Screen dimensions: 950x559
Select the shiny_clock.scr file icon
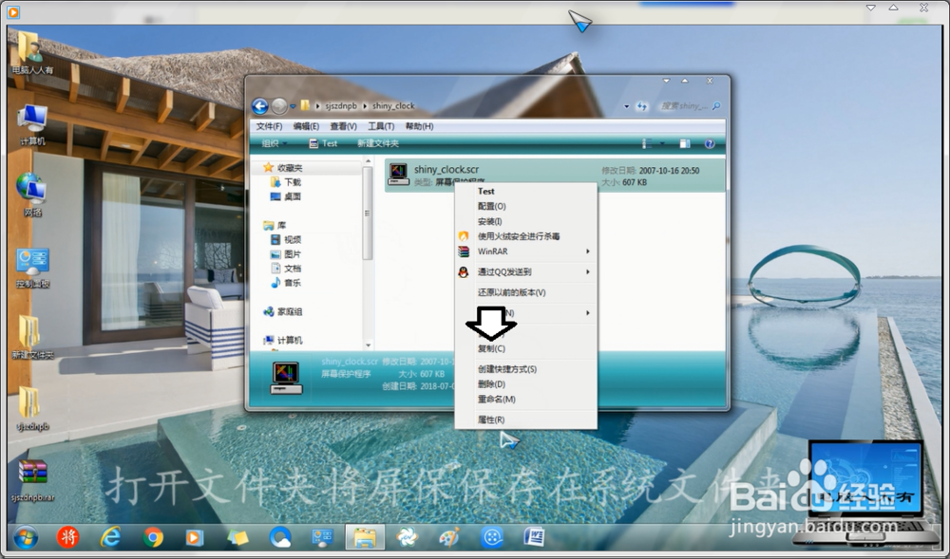click(x=398, y=175)
